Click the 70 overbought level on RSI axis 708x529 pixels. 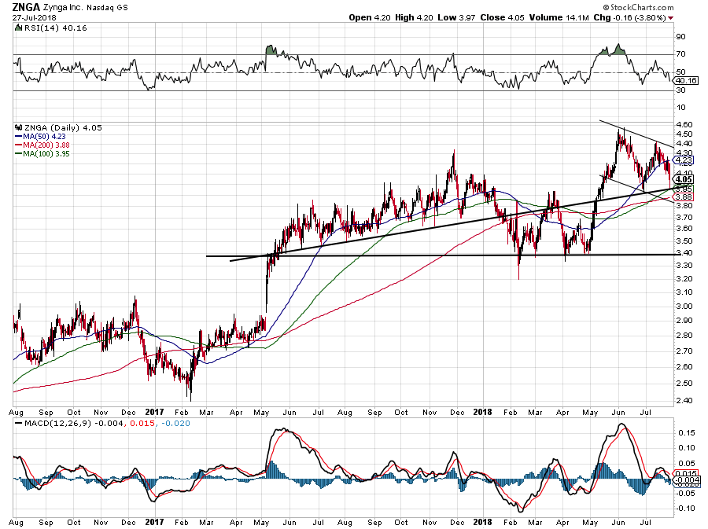click(x=680, y=54)
